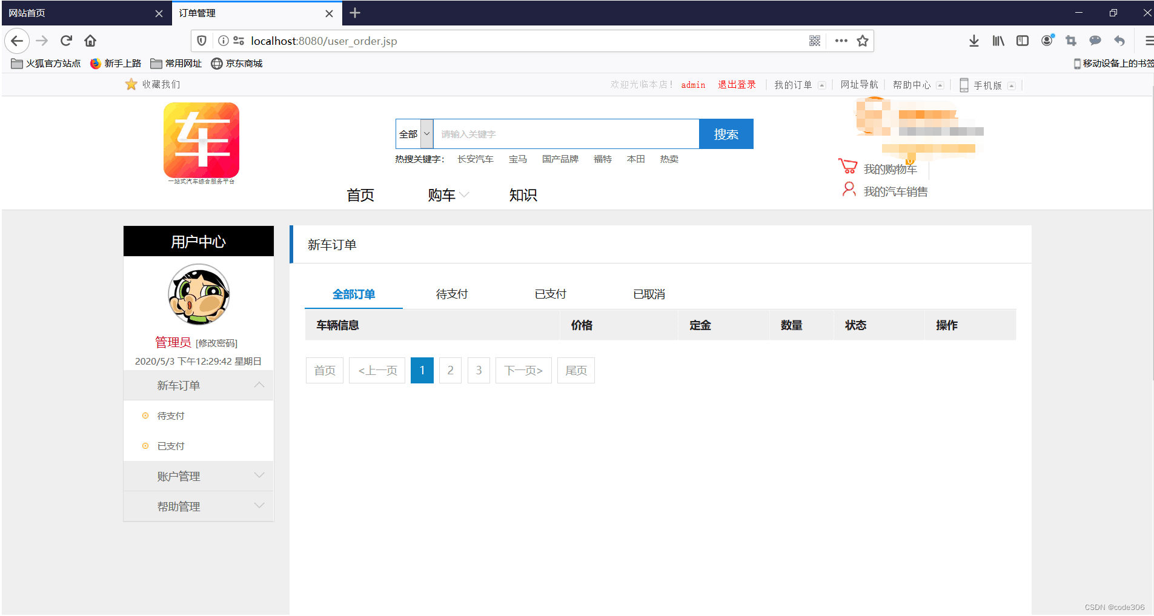The height and width of the screenshot is (616, 1154).
Task: Click the user avatar picture
Action: click(x=199, y=294)
